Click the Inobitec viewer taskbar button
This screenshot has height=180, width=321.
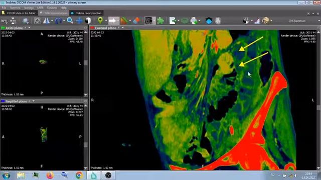click(x=94, y=175)
